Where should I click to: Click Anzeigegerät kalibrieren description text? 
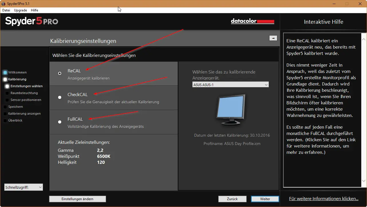pyautogui.click(x=88, y=78)
